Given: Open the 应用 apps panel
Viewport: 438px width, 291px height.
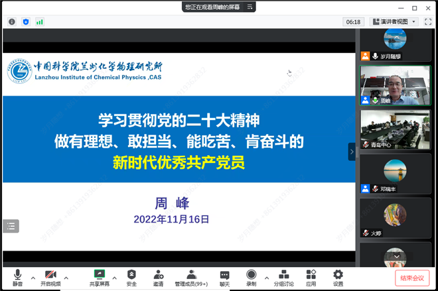Looking at the screenshot, I should tap(311, 278).
